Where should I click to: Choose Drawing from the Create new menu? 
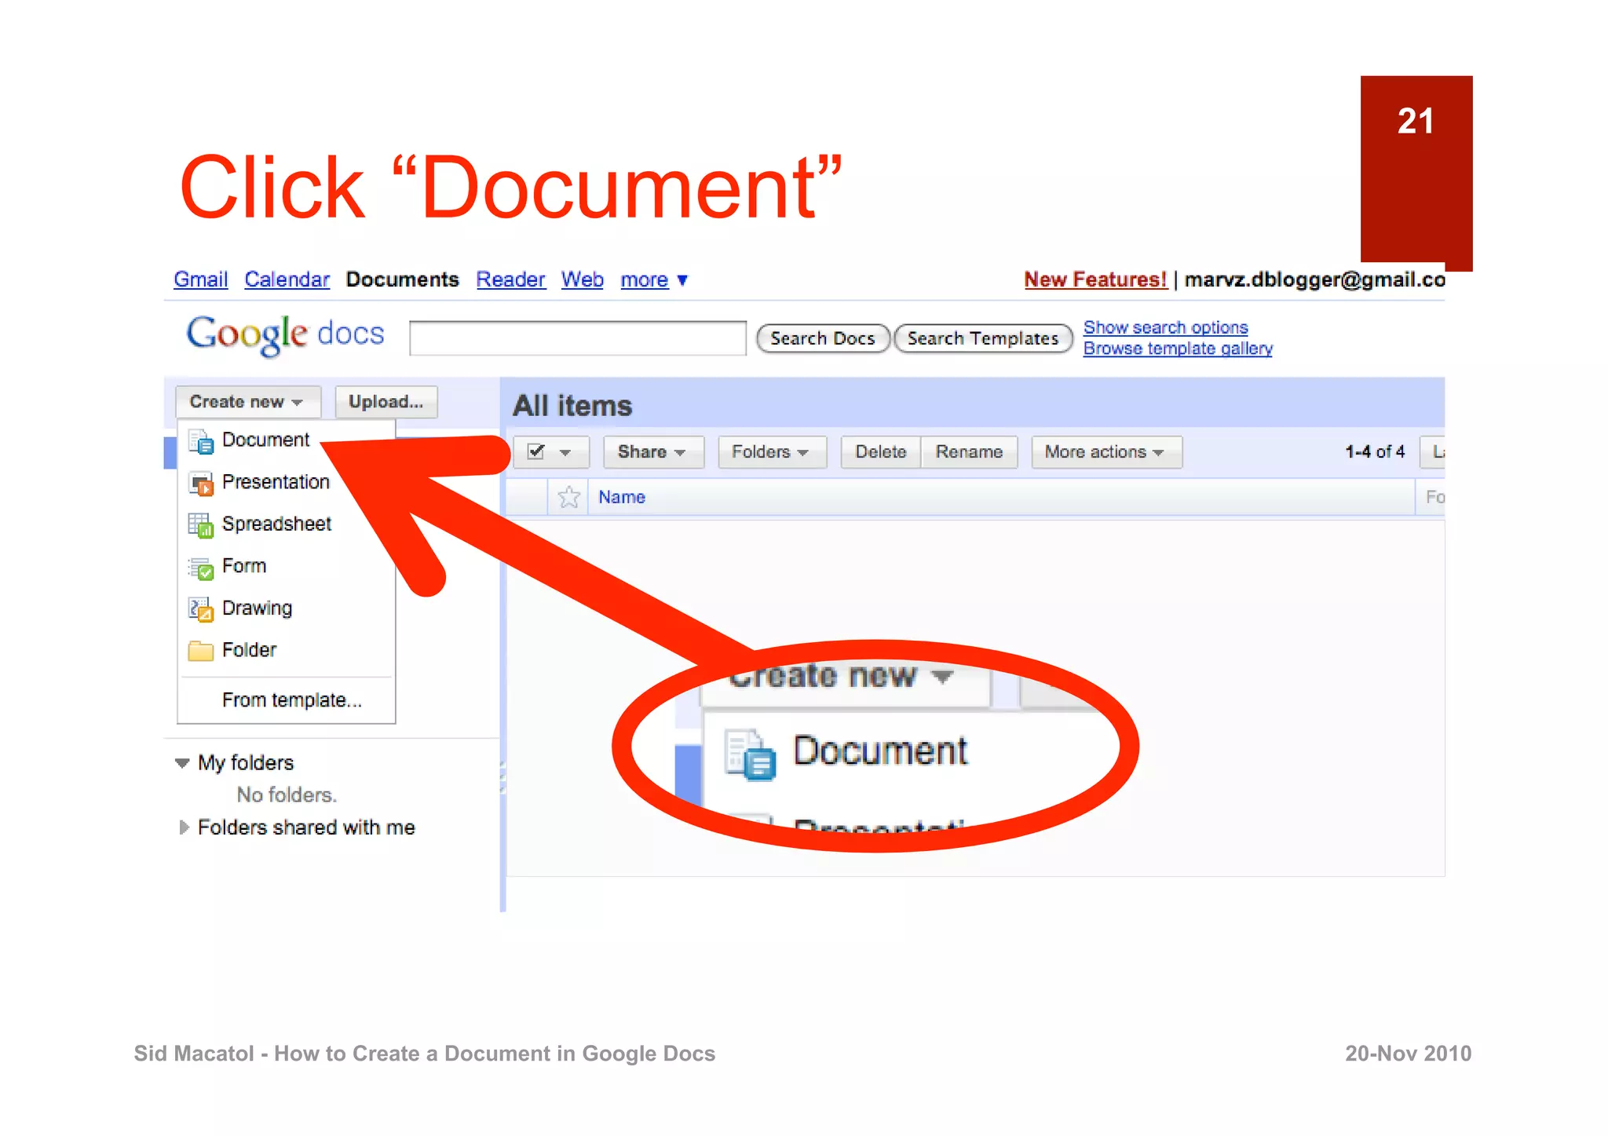(x=286, y=608)
